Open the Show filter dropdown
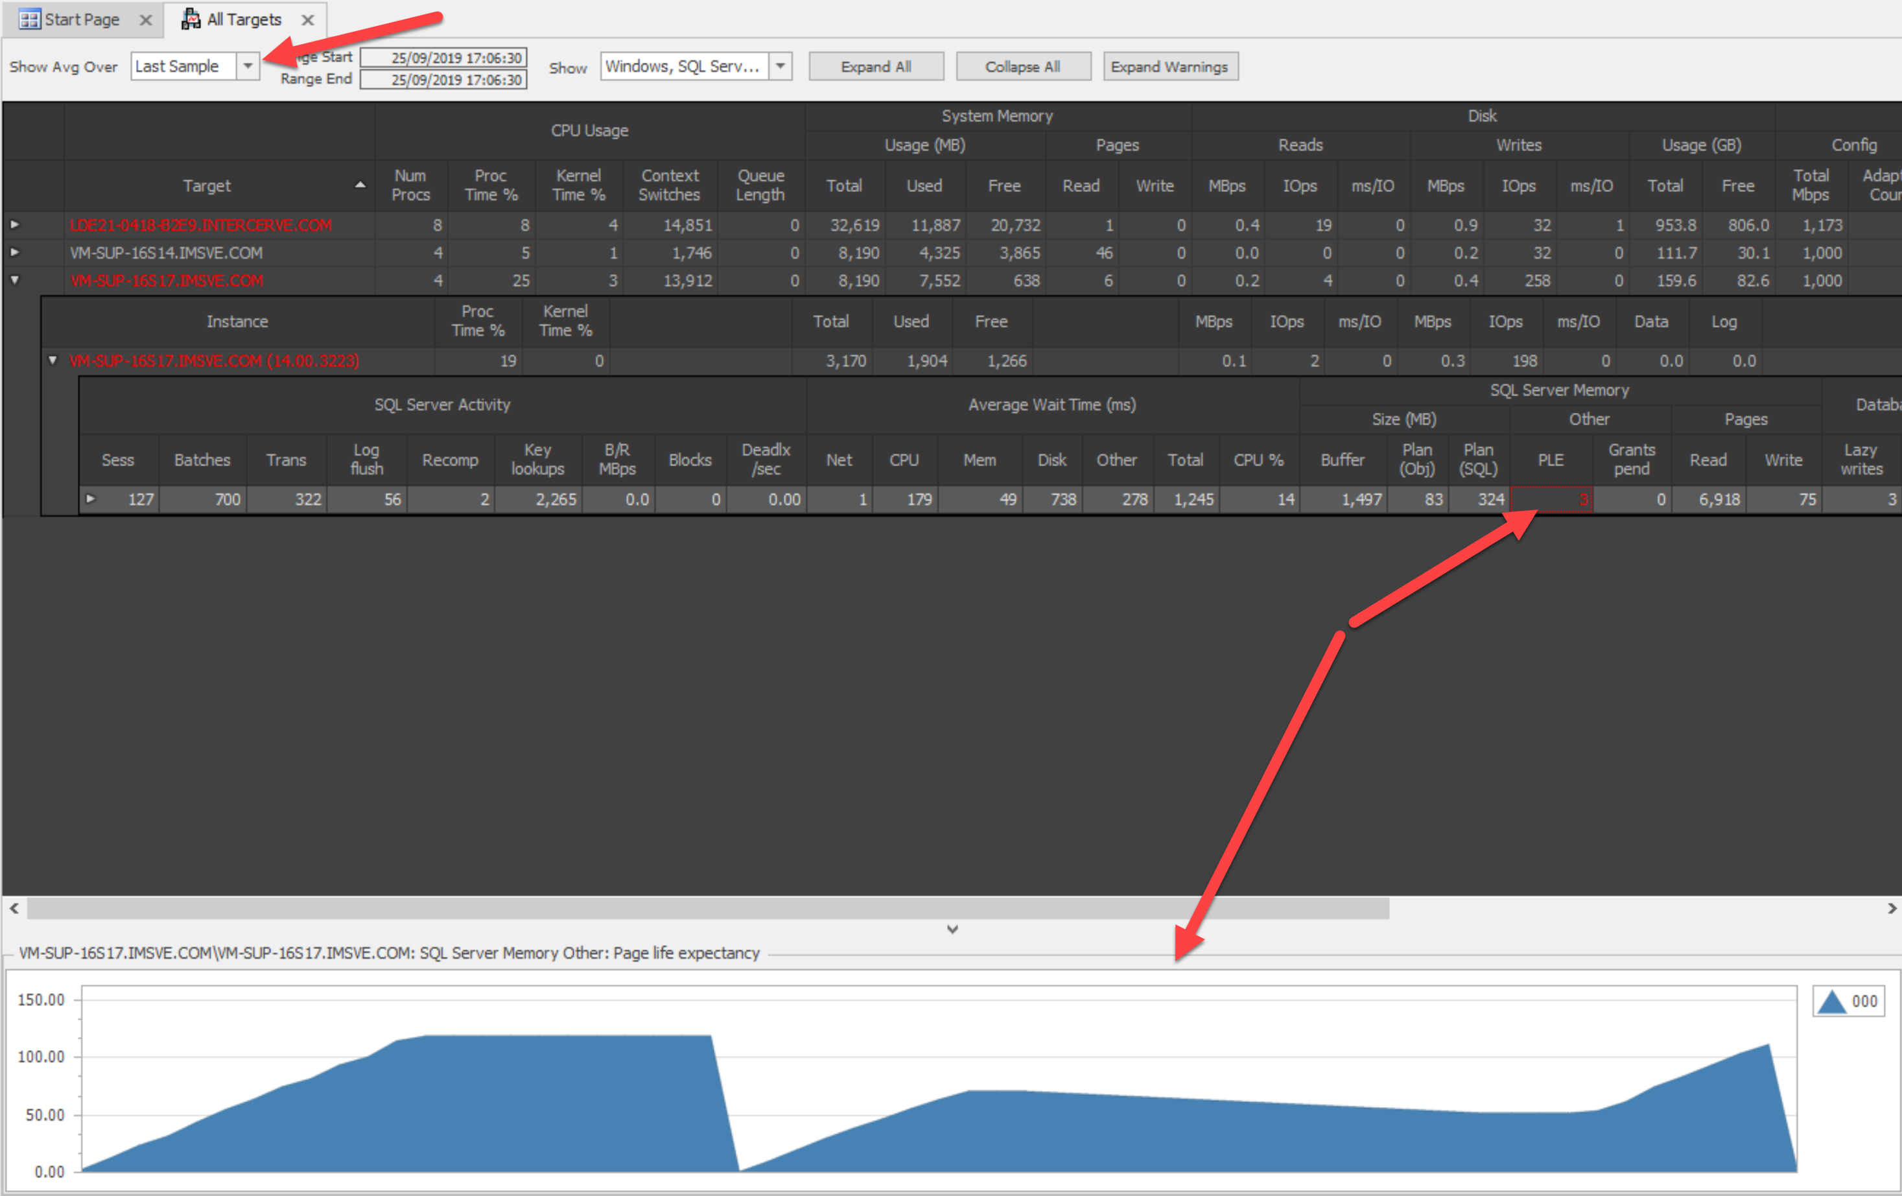The width and height of the screenshot is (1902, 1196). pyautogui.click(x=780, y=66)
